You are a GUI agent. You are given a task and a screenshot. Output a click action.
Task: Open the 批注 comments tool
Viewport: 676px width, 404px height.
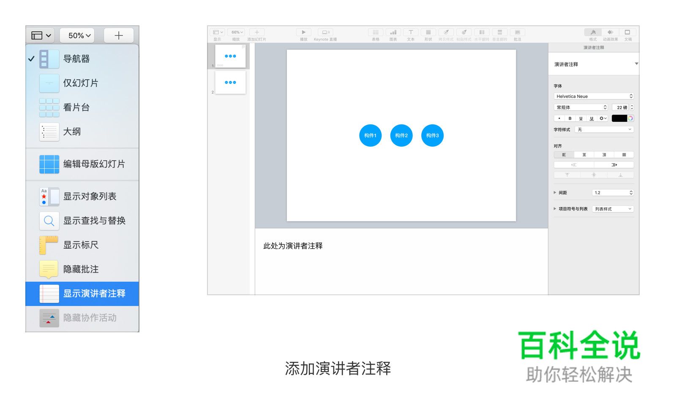point(517,32)
